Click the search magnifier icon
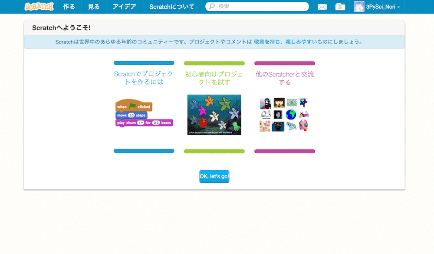 [x=212, y=7]
